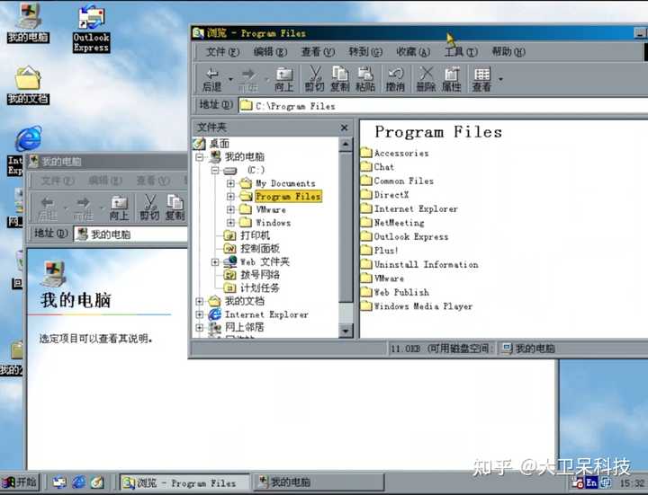Expand the VMware tree node

click(230, 210)
